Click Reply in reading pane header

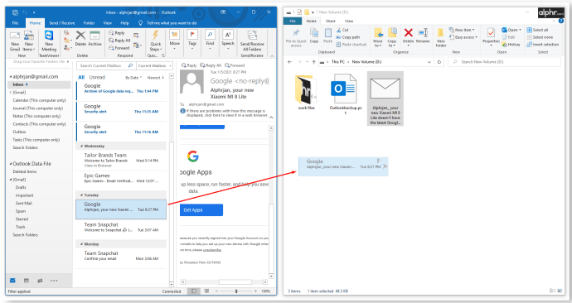click(189, 65)
